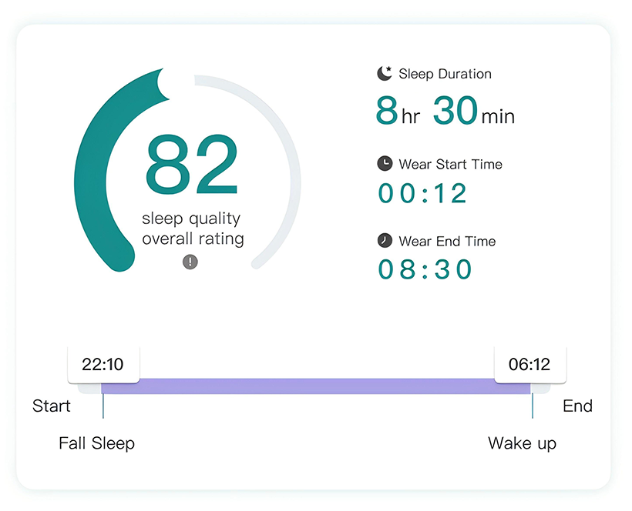The image size is (632, 511).
Task: Click the End label on the timeline
Action: 577,406
